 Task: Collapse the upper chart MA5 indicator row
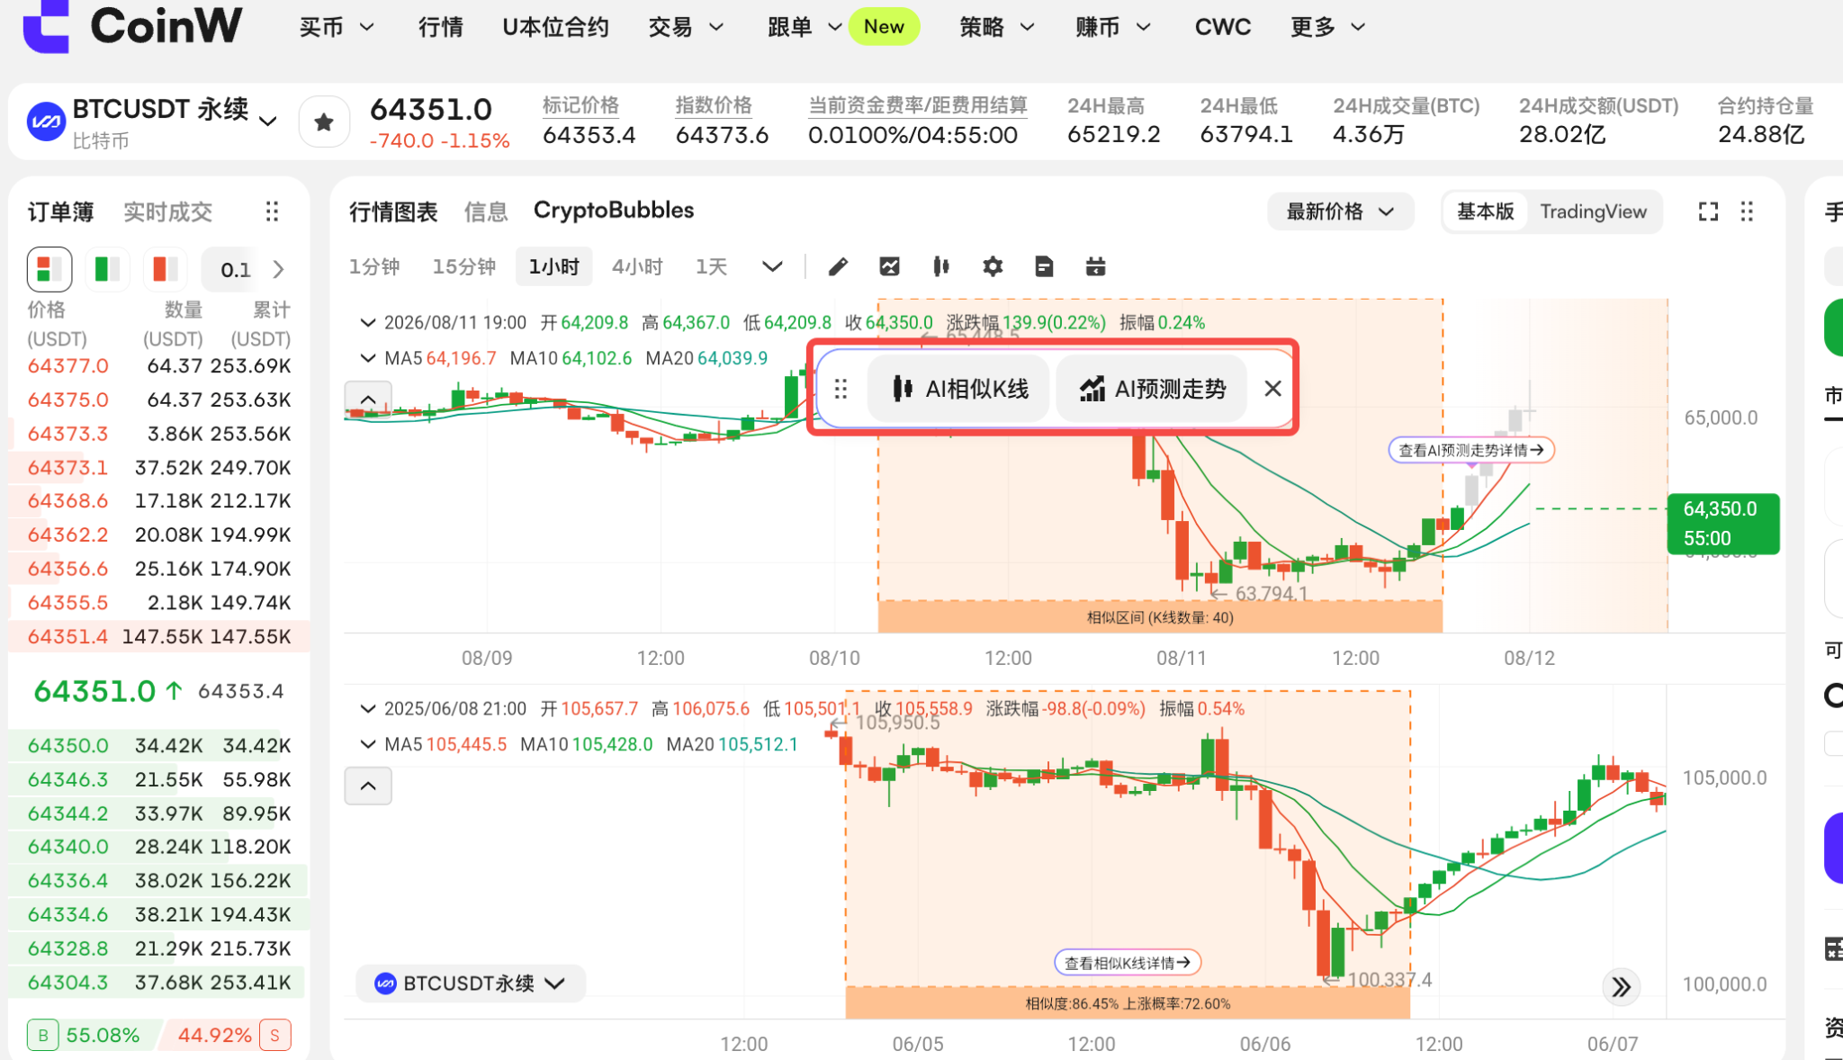[x=367, y=358]
